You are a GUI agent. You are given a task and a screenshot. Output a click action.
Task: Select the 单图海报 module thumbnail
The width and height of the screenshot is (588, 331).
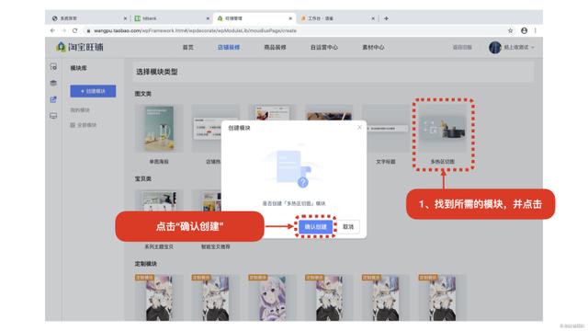pos(159,129)
